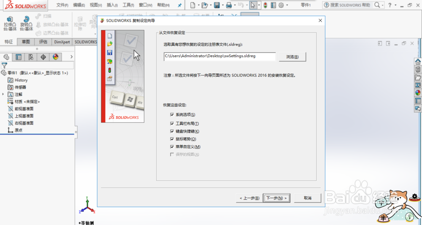The image size is (422, 225).
Task: Open the 窗口(W) menu
Action: click(x=145, y=5)
